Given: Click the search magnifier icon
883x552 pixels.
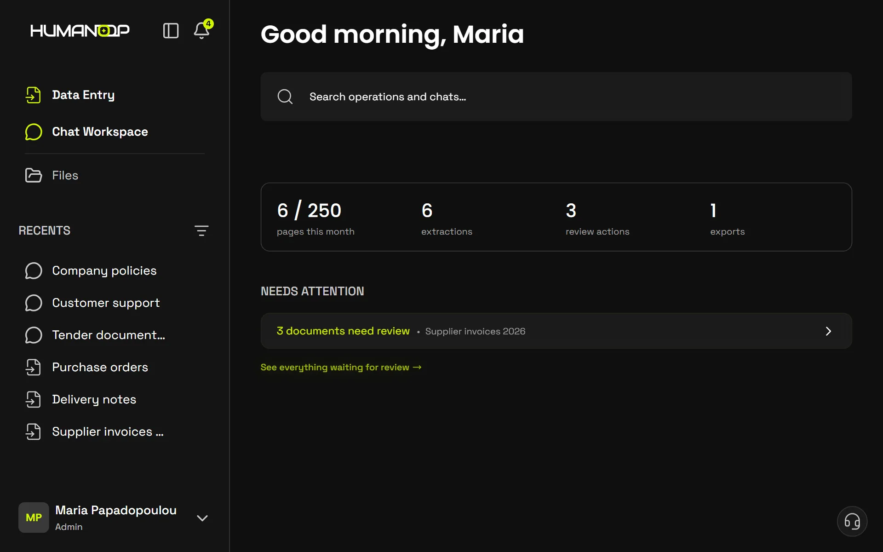Looking at the screenshot, I should pyautogui.click(x=285, y=97).
